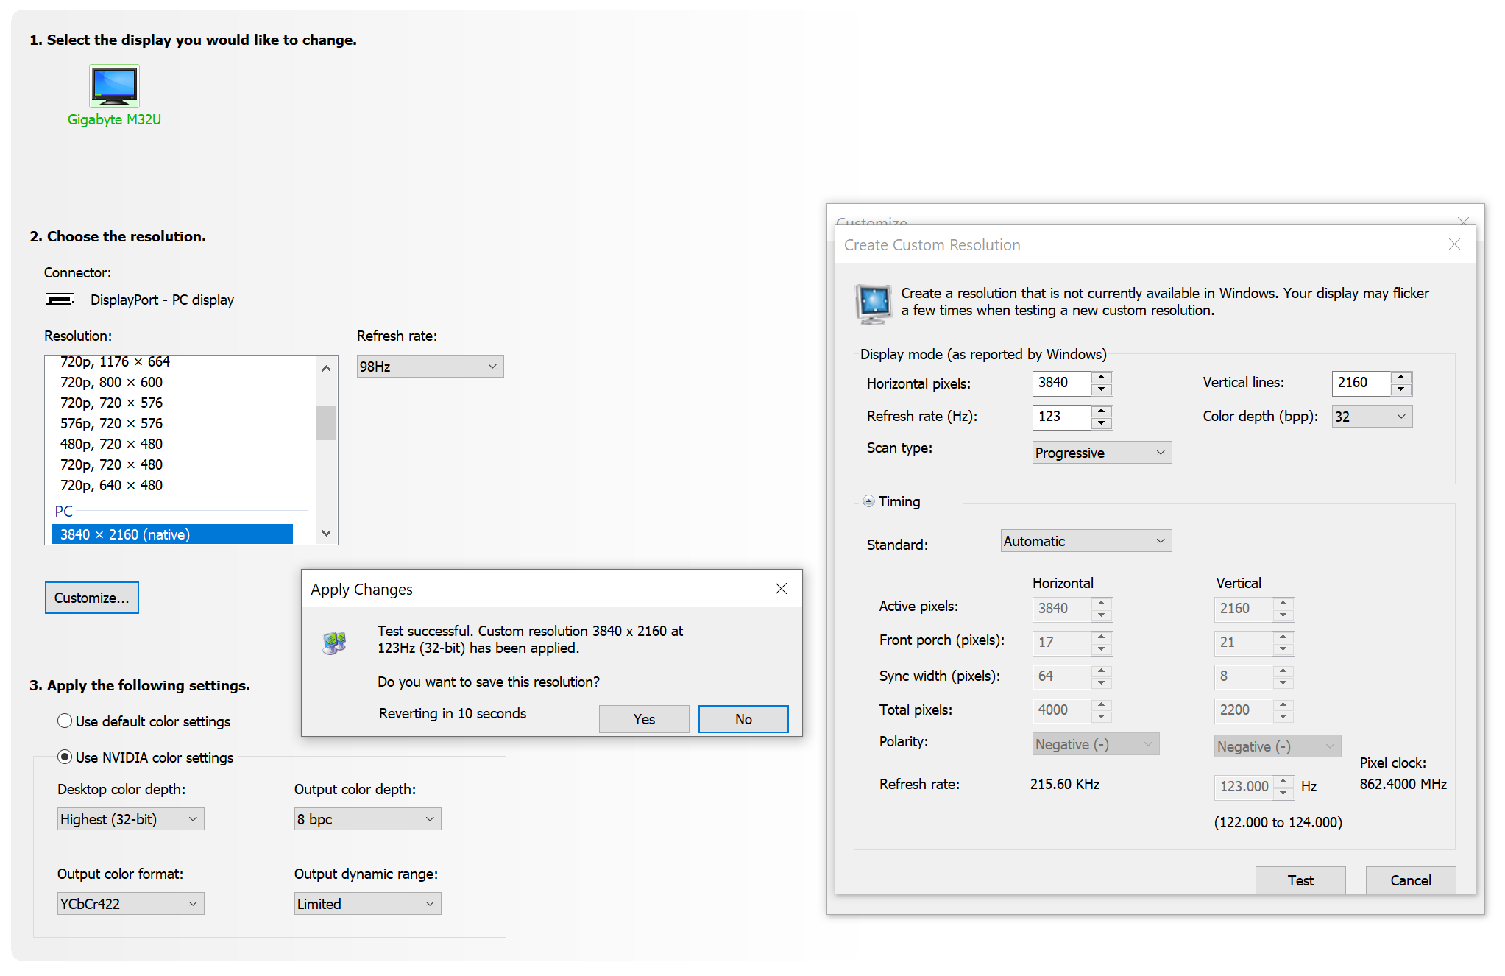The height and width of the screenshot is (976, 1505).
Task: Select 720p, 800 × 600 resolution entry
Action: pyautogui.click(x=111, y=382)
